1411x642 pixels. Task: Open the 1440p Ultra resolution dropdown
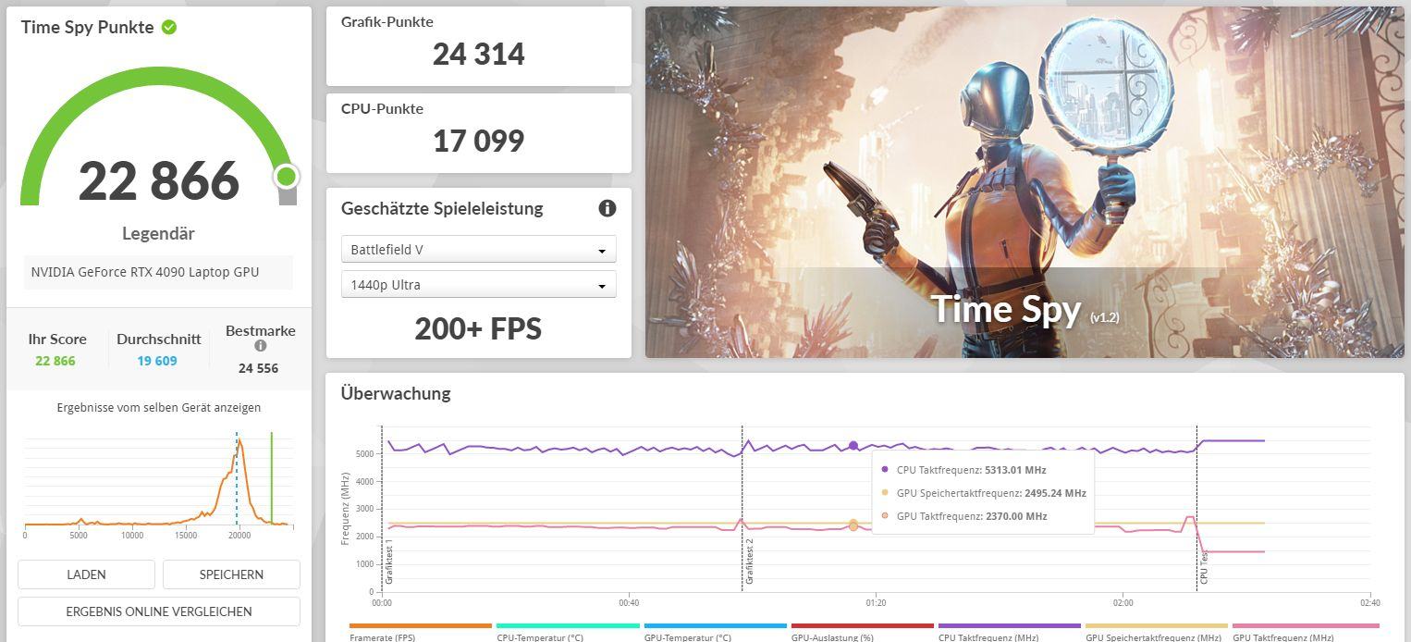[x=478, y=284]
